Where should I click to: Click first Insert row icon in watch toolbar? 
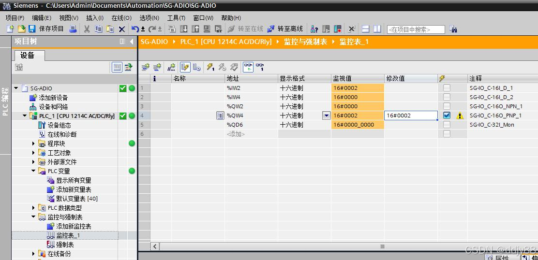pyautogui.click(x=146, y=67)
